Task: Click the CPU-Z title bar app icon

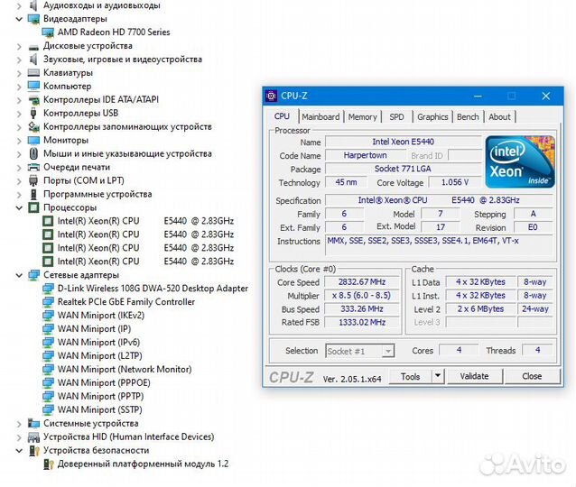Action: 272,96
